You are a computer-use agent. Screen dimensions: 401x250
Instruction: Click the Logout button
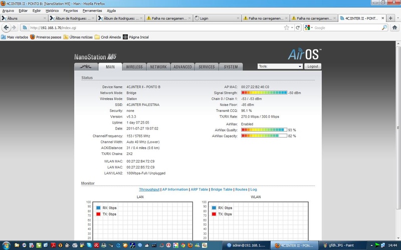(x=312, y=66)
